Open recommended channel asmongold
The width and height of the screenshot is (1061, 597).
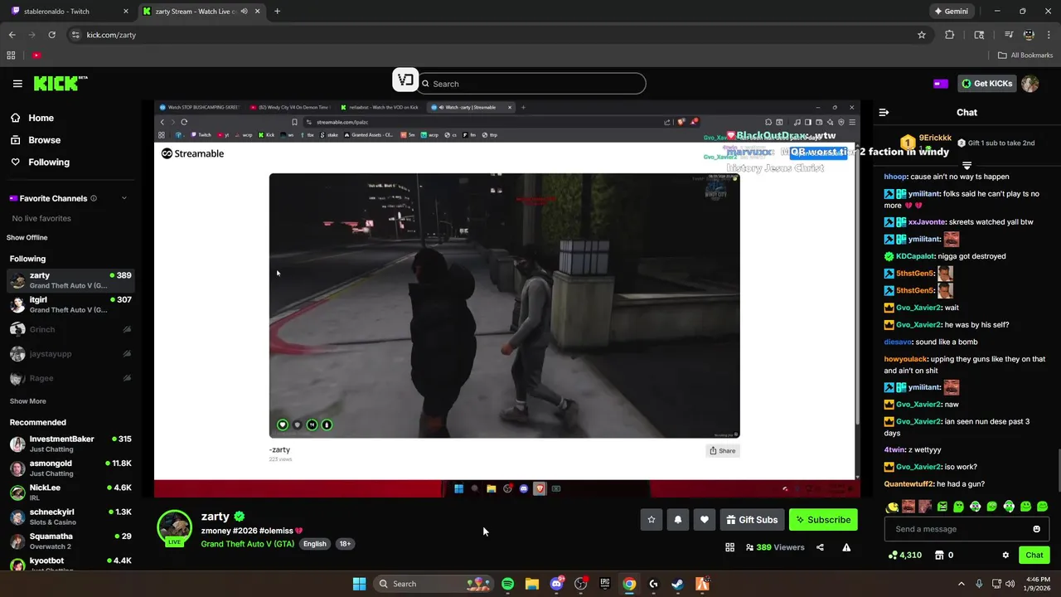click(70, 468)
